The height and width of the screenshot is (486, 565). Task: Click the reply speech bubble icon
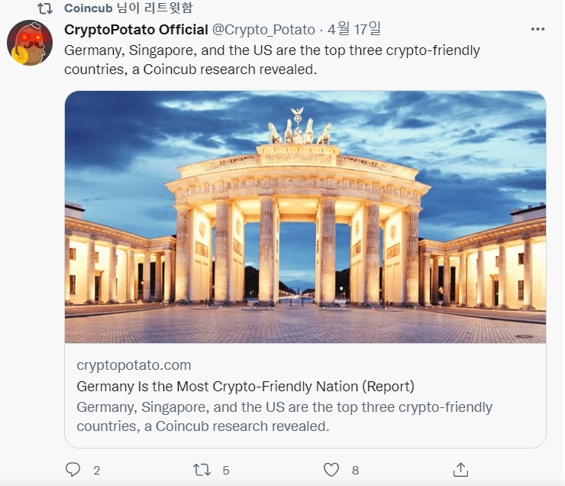point(73,469)
